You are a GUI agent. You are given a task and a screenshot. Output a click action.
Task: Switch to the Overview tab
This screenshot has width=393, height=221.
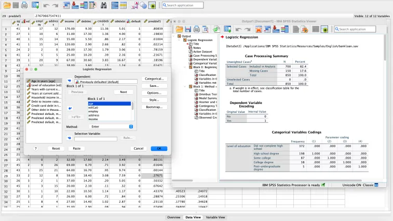pos(174,217)
